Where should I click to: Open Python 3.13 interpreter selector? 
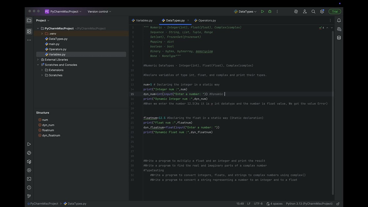tap(309, 204)
